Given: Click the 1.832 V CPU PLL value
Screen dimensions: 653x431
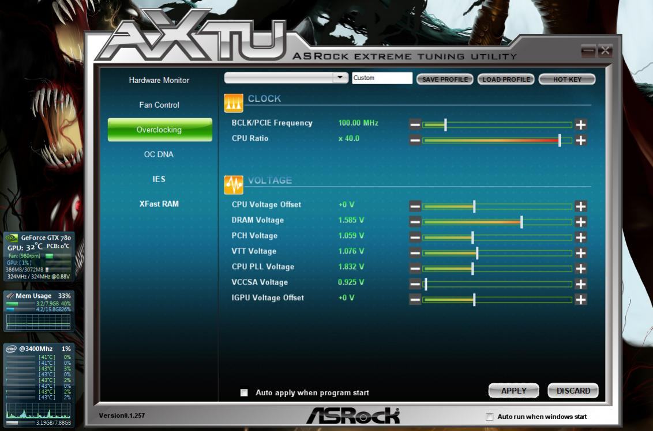Looking at the screenshot, I should (x=351, y=267).
